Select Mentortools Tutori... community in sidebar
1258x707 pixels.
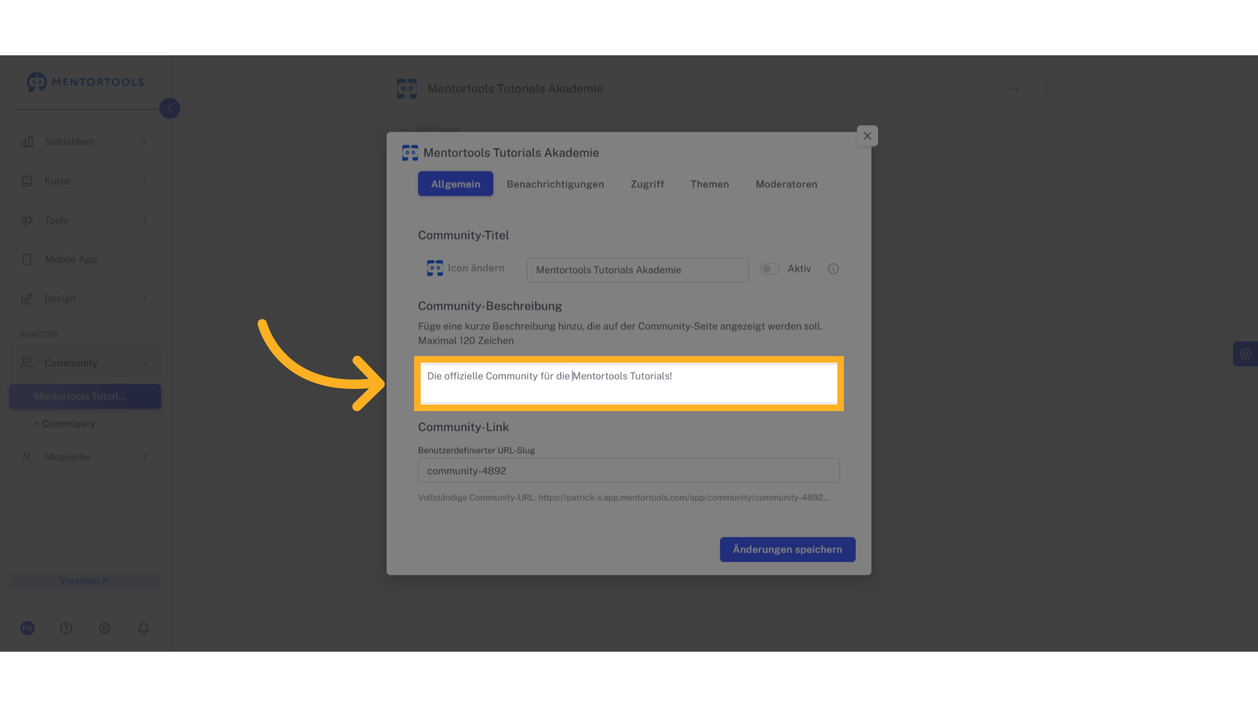pyautogui.click(x=85, y=397)
